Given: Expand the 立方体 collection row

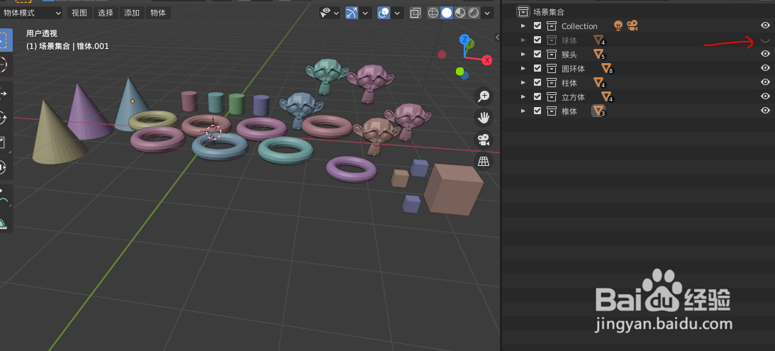Looking at the screenshot, I should click(523, 96).
